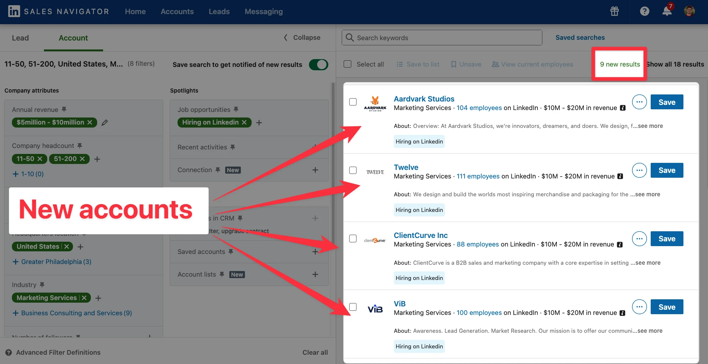Pin the Connection filter
This screenshot has width=708, height=364.
click(x=218, y=170)
